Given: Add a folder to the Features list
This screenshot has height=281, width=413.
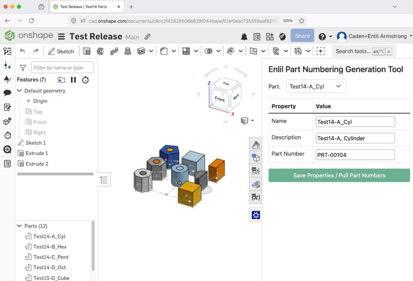Looking at the screenshot, I should coord(61,80).
